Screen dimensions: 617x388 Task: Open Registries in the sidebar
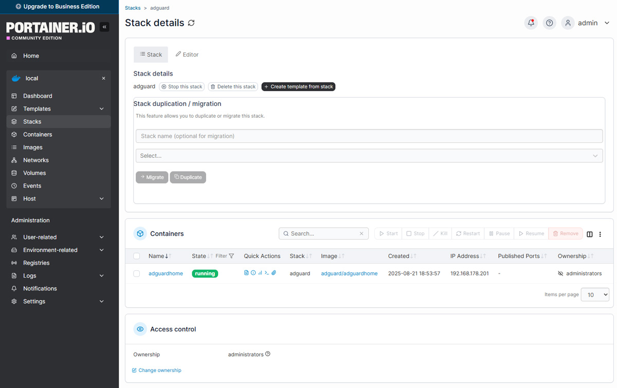(x=59, y=263)
